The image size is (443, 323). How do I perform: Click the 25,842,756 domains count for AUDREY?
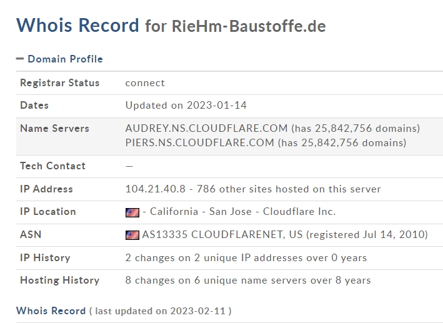pyautogui.click(x=353, y=128)
